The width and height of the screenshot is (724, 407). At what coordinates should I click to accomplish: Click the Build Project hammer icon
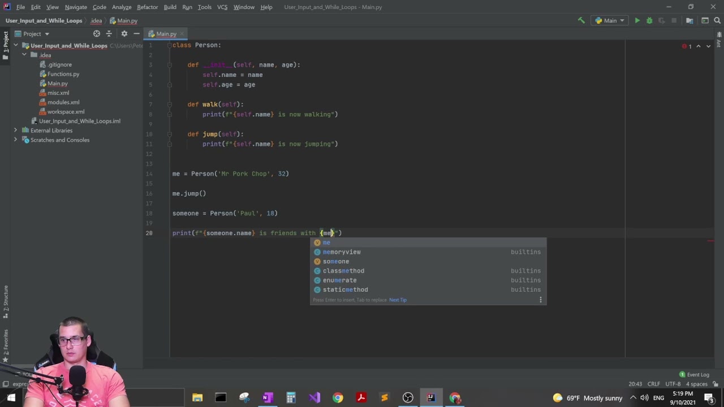click(581, 20)
